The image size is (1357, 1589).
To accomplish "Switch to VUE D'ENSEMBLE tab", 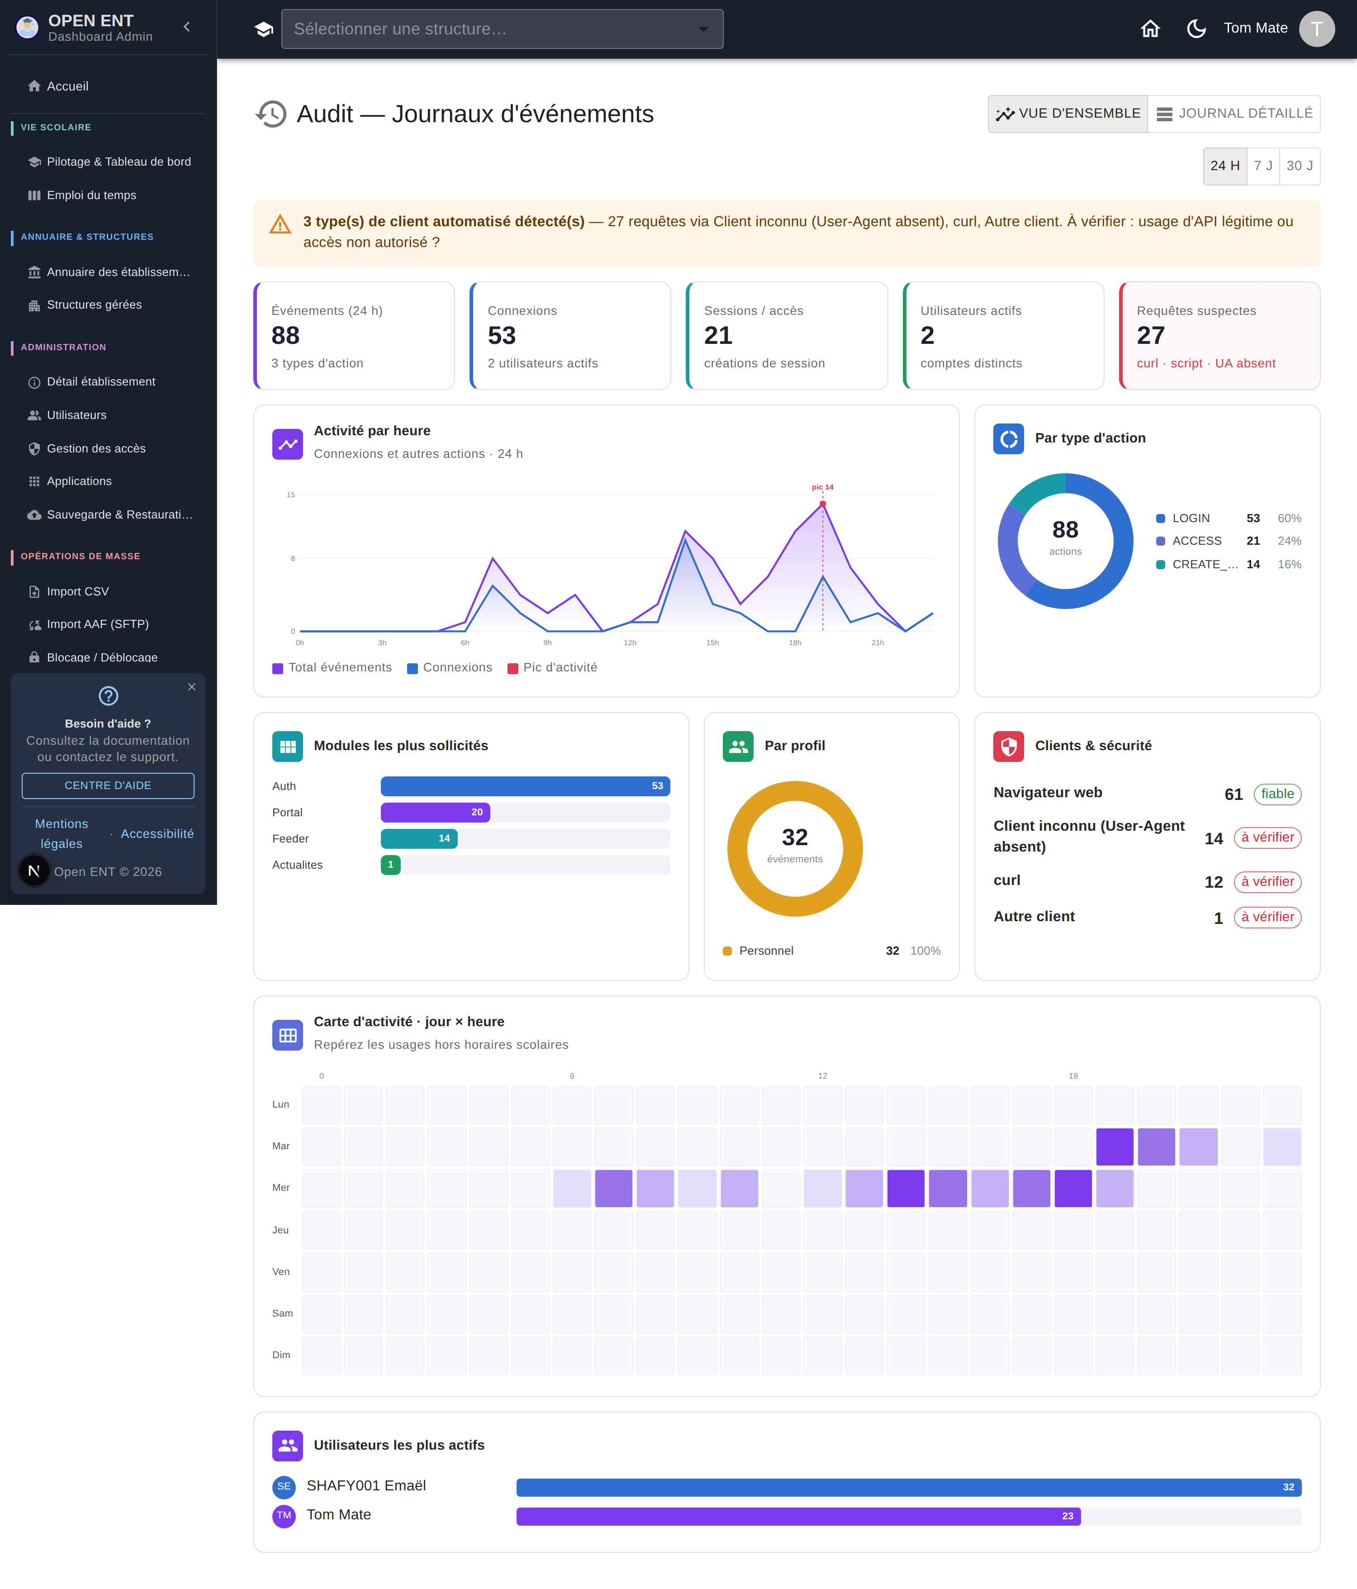I will pyautogui.click(x=1067, y=114).
